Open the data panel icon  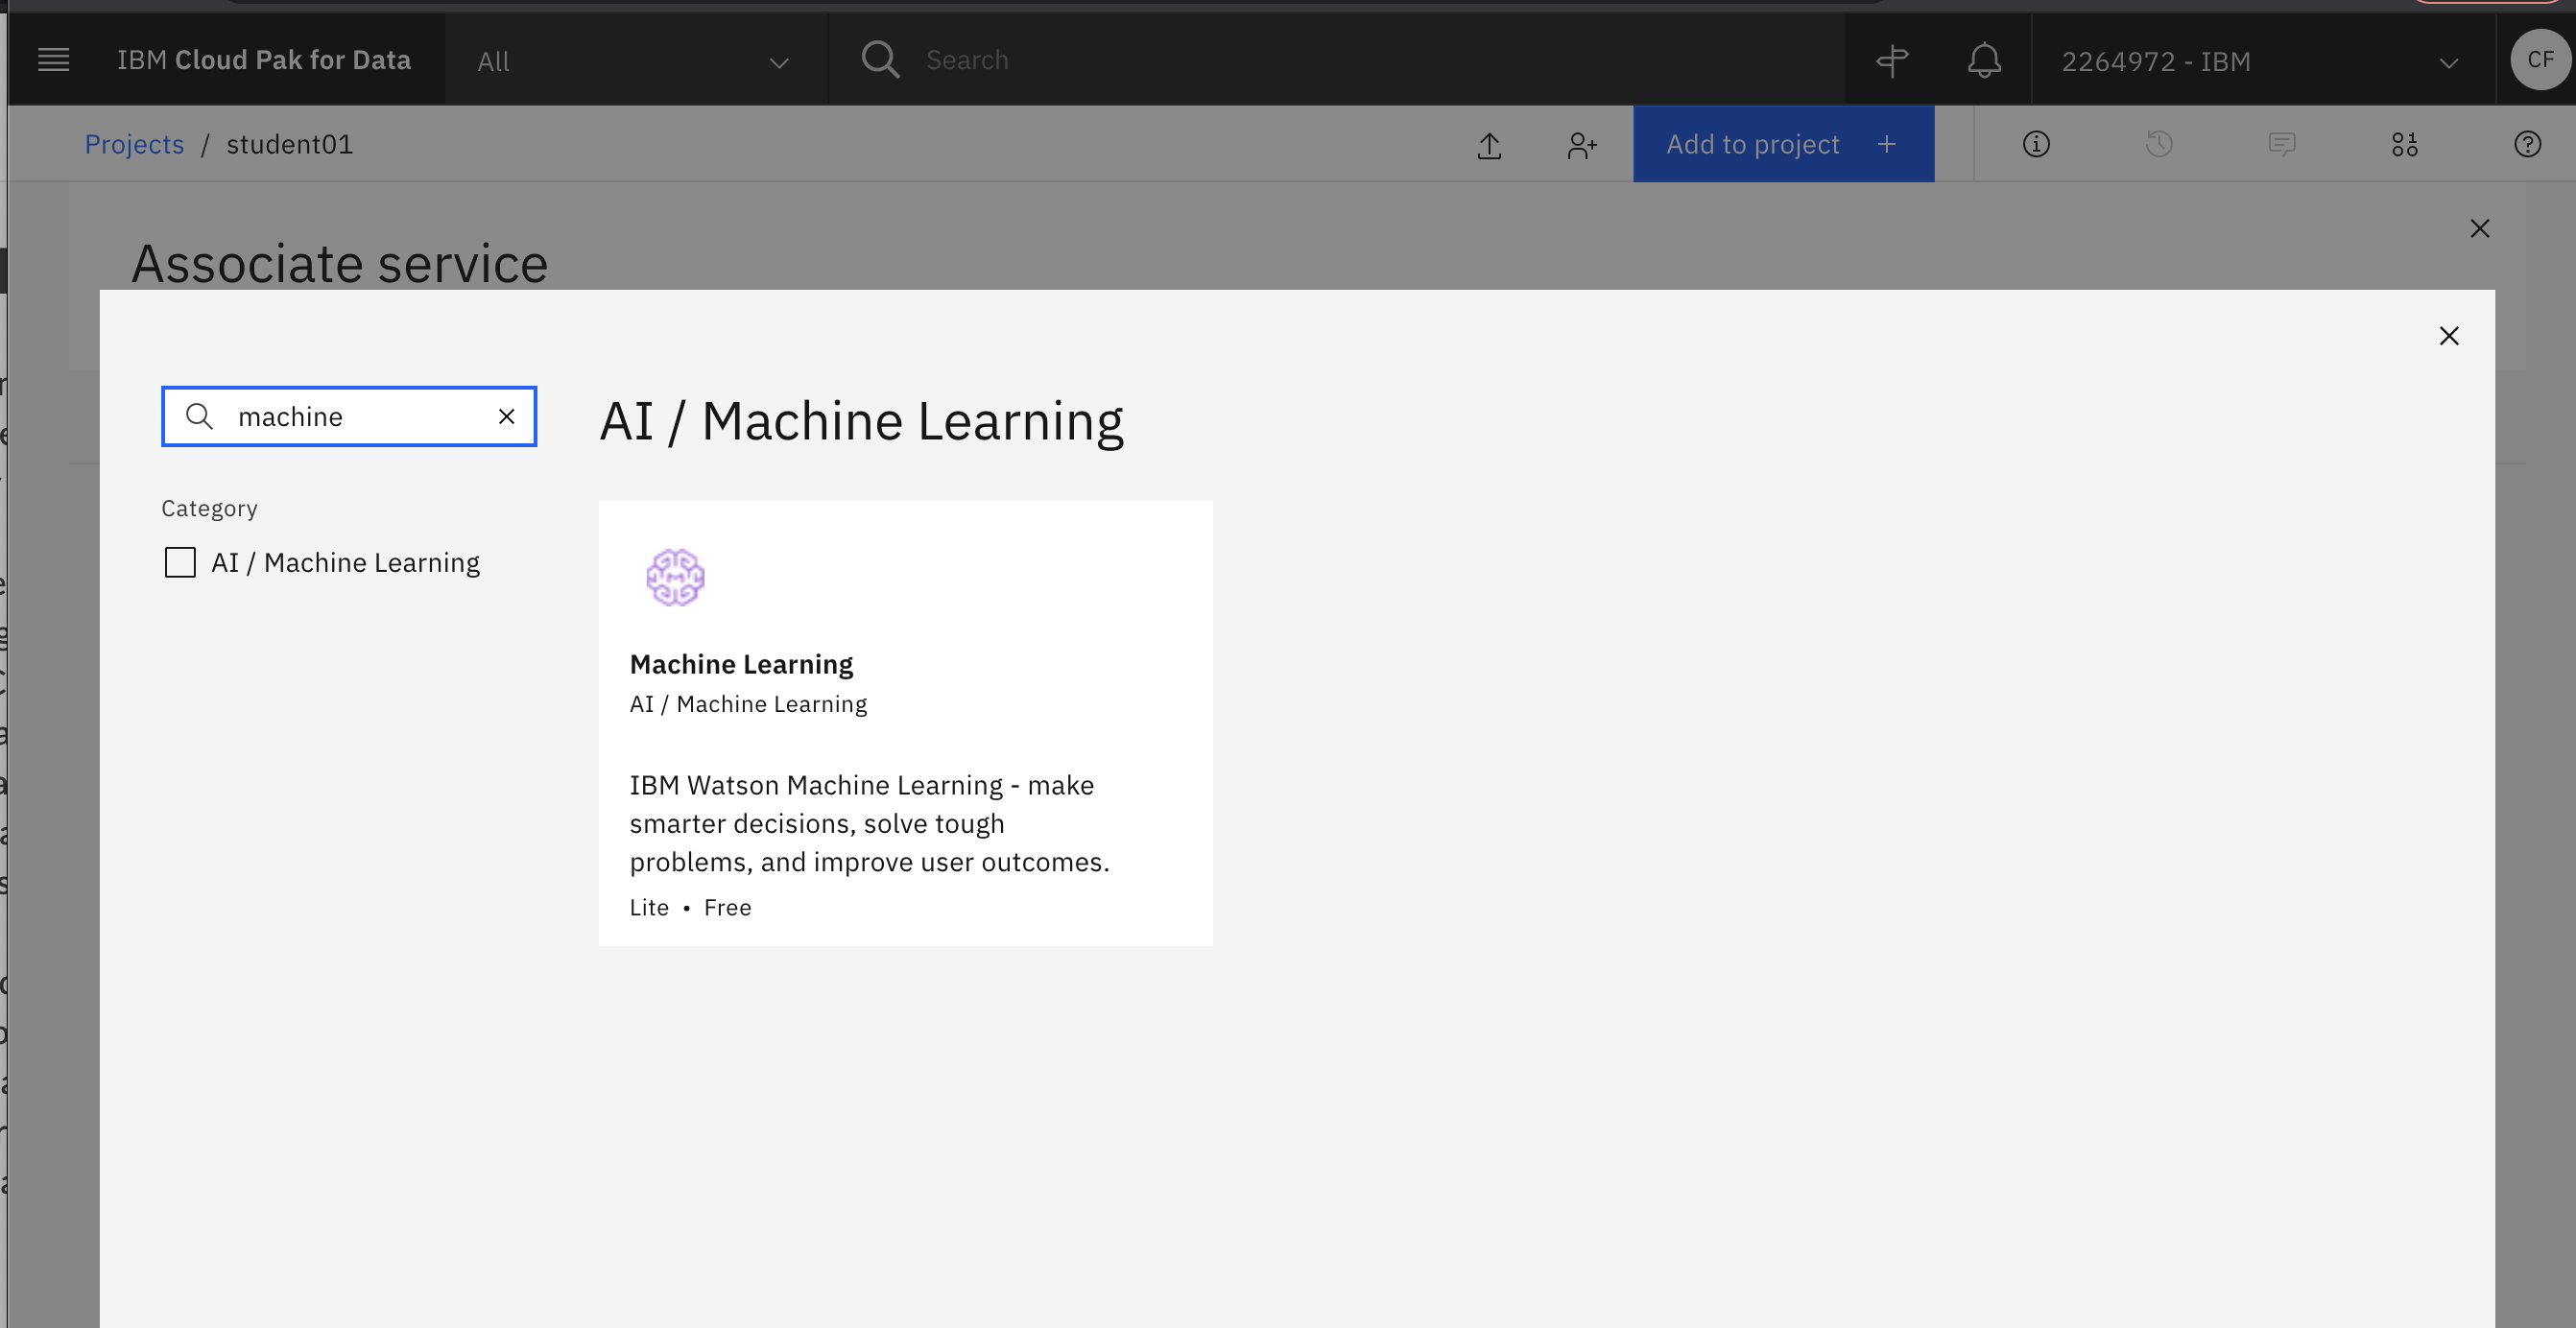pyautogui.click(x=2405, y=145)
